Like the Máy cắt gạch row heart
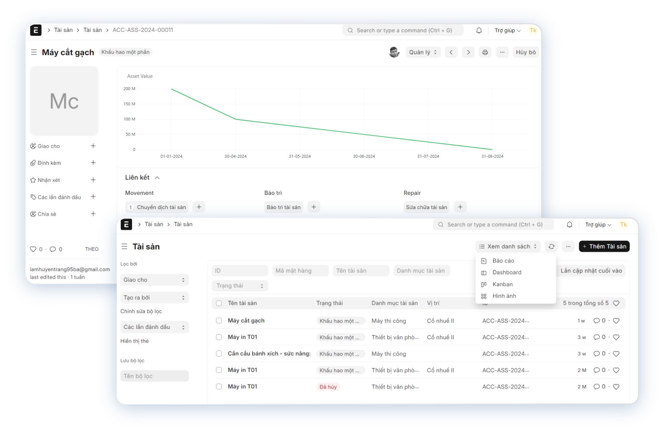Screen dimensions: 664x435 616,321
